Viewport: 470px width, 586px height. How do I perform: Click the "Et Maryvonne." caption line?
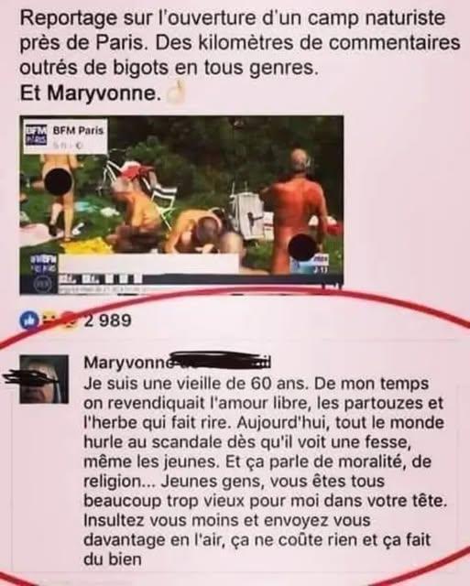(91, 93)
